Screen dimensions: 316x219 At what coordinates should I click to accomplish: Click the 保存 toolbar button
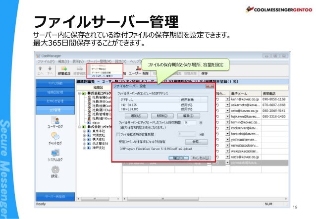point(205,73)
